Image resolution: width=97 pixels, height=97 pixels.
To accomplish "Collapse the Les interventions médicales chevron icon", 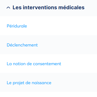I will (x=8, y=8).
